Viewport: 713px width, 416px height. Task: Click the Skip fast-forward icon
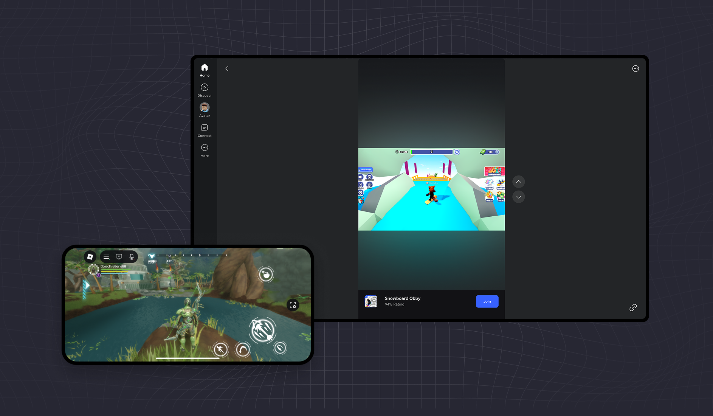(x=361, y=177)
